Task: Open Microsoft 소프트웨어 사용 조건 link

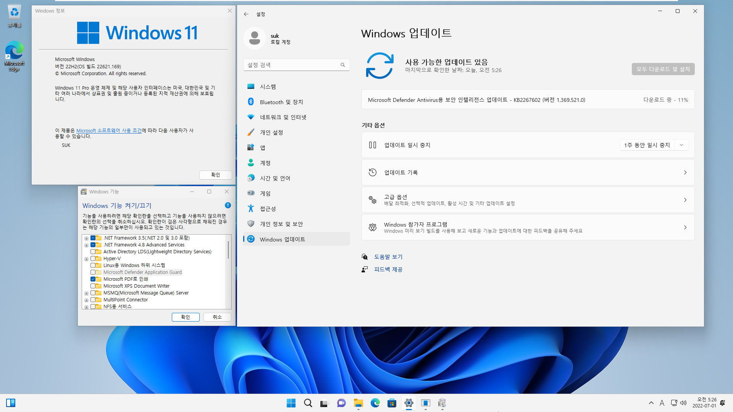Action: [x=109, y=130]
